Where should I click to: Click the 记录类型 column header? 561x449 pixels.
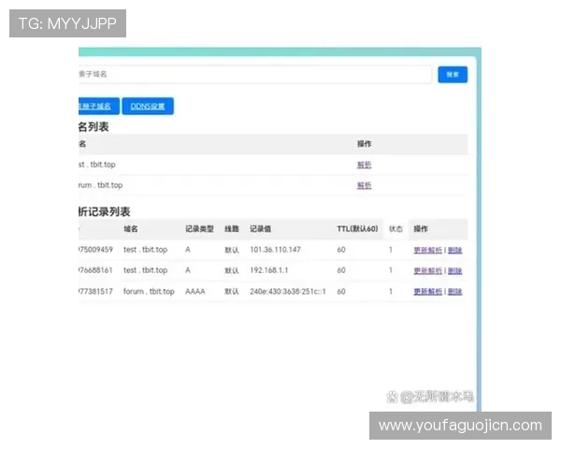199,229
